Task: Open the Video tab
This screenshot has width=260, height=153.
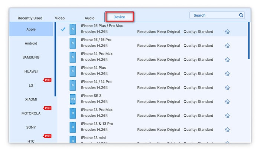Action: tap(60, 18)
